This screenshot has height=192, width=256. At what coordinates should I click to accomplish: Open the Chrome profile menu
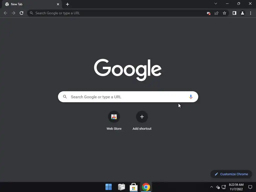[242, 13]
